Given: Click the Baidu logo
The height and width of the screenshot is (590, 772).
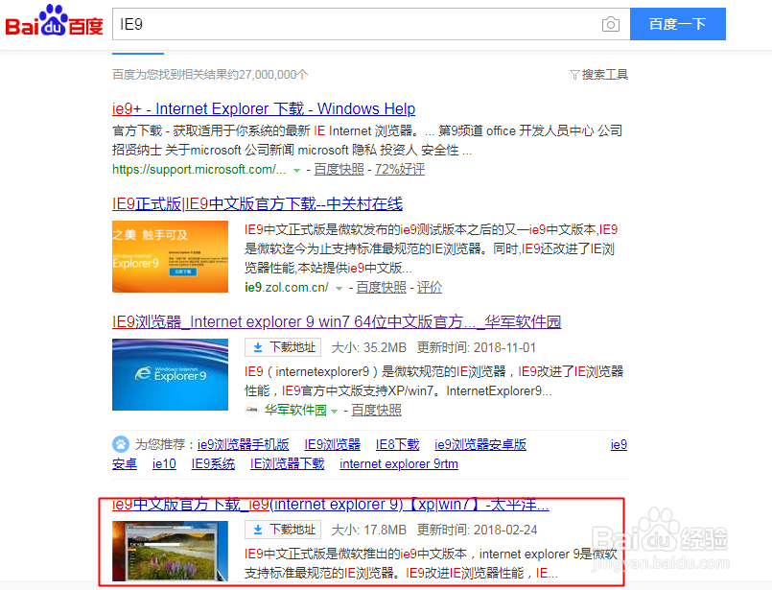Looking at the screenshot, I should click(53, 23).
